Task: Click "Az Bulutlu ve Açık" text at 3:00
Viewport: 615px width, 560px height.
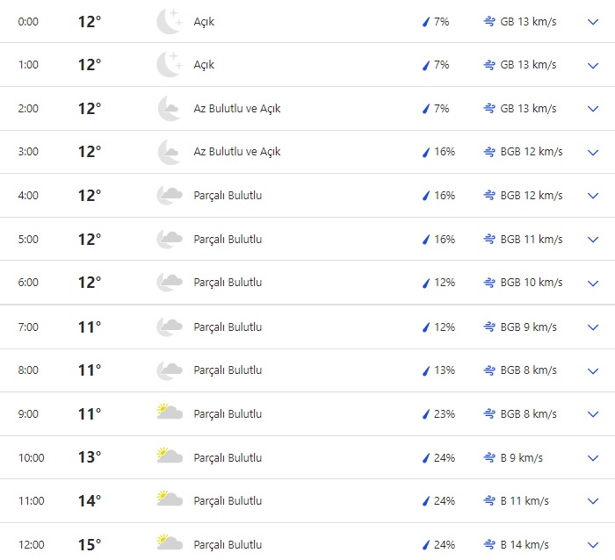Action: [237, 152]
